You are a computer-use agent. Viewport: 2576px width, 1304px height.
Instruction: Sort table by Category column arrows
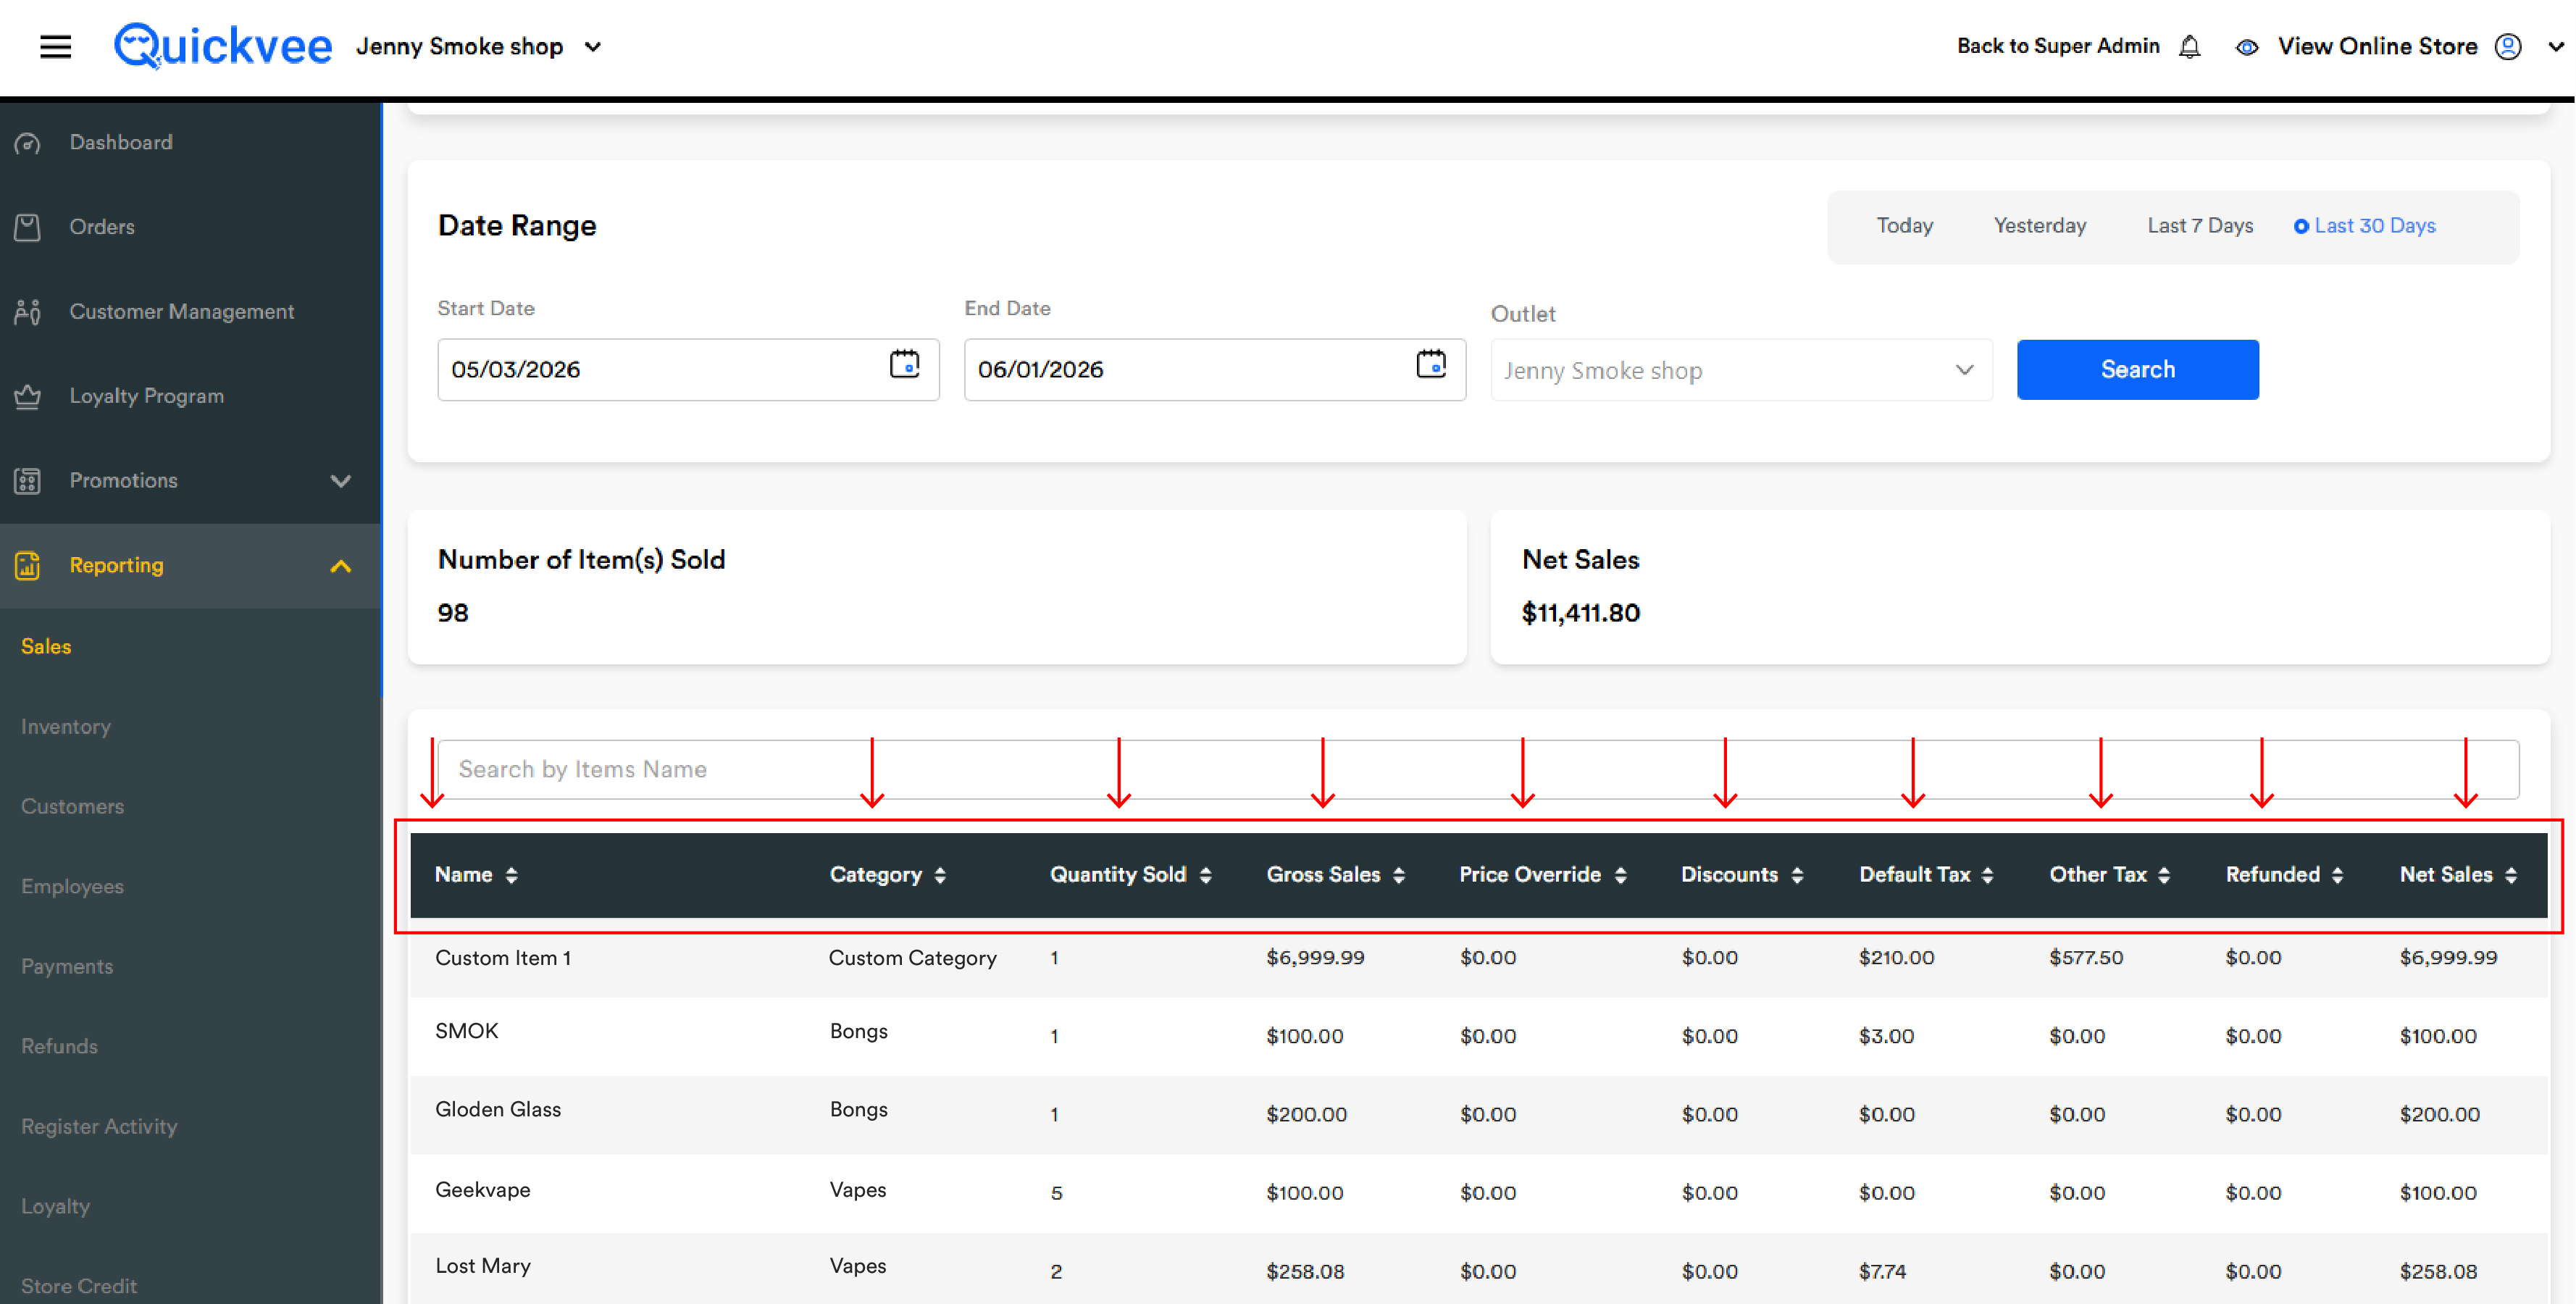coord(940,875)
